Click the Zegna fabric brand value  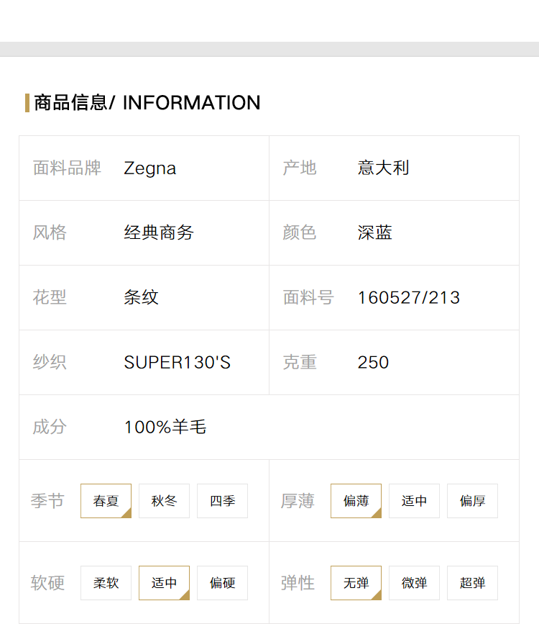(x=150, y=168)
